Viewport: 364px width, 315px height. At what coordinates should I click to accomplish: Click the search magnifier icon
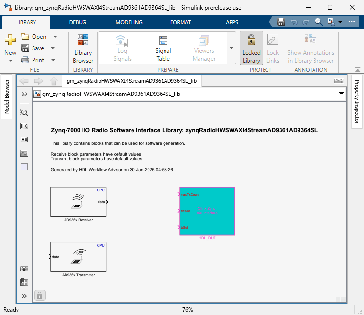pyautogui.click(x=318, y=22)
